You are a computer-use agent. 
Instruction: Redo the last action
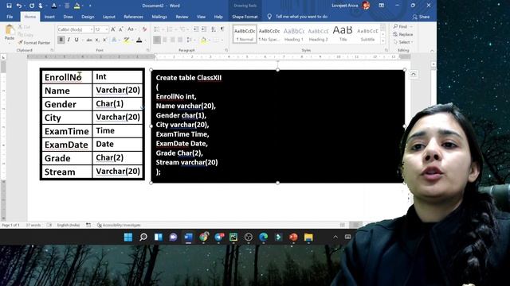point(32,6)
